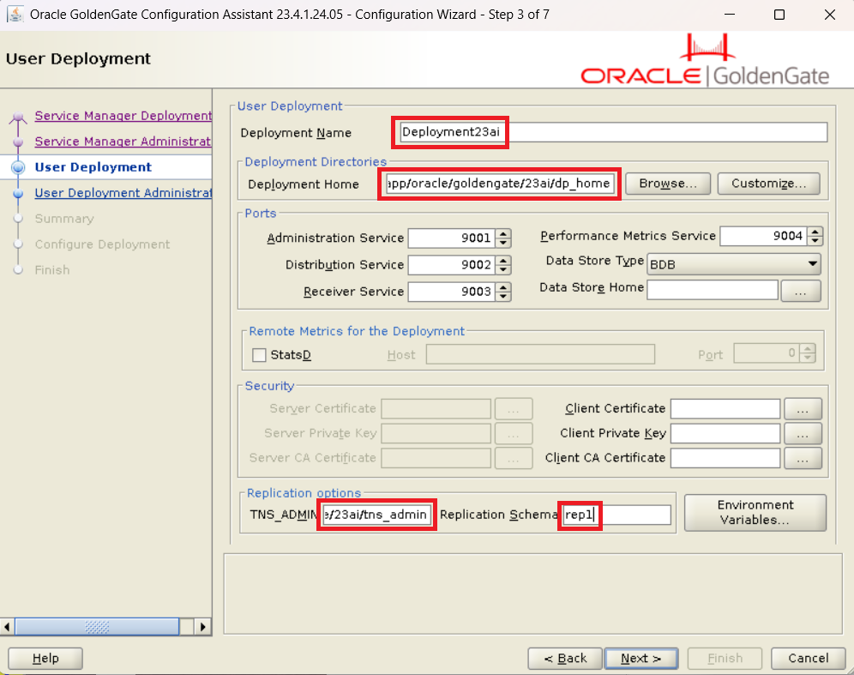854x675 pixels.
Task: Click the Java icon in title bar
Action: coord(15,15)
